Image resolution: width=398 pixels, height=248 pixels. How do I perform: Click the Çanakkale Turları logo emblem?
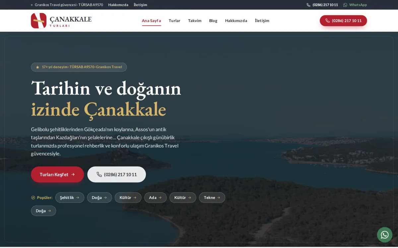click(x=38, y=21)
